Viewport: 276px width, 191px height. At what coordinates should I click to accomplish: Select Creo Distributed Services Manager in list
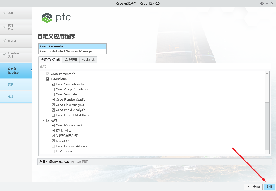coord(67,51)
